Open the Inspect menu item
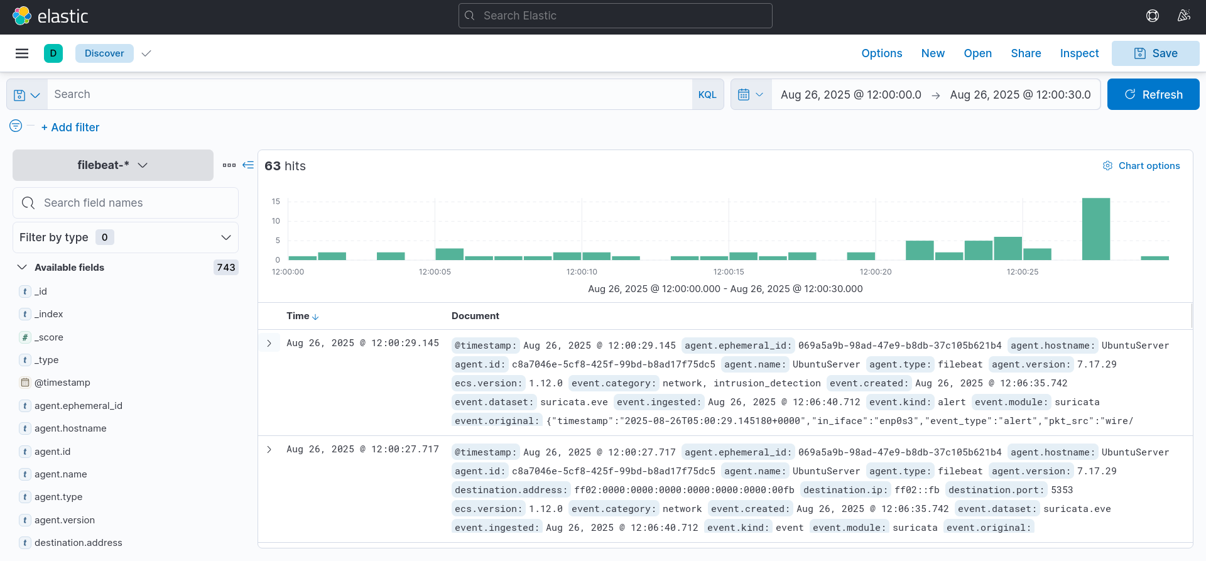Screen dimensions: 1206x561 pyautogui.click(x=1079, y=53)
